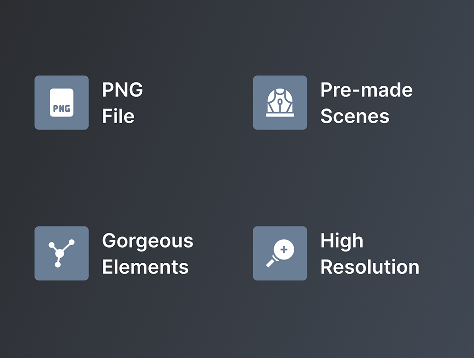
Task: Click the PNG file document icon
Action: 62,102
